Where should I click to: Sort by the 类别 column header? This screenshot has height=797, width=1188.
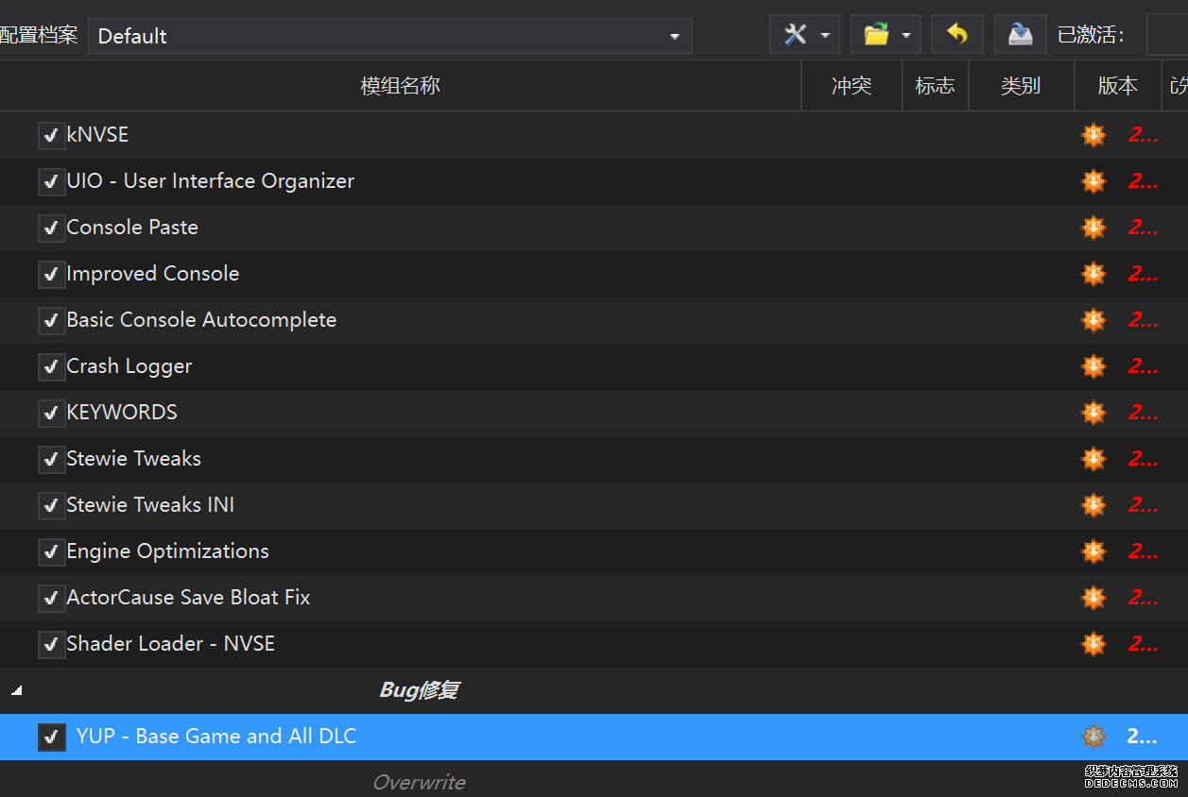1020,86
